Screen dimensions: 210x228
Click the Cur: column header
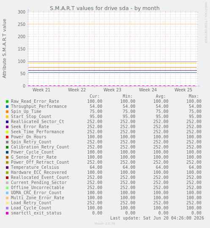point(95,96)
